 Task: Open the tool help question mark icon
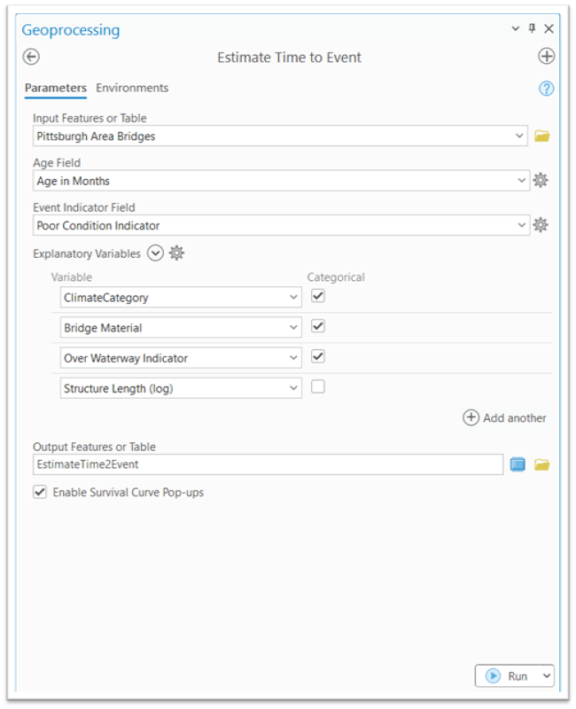[546, 89]
